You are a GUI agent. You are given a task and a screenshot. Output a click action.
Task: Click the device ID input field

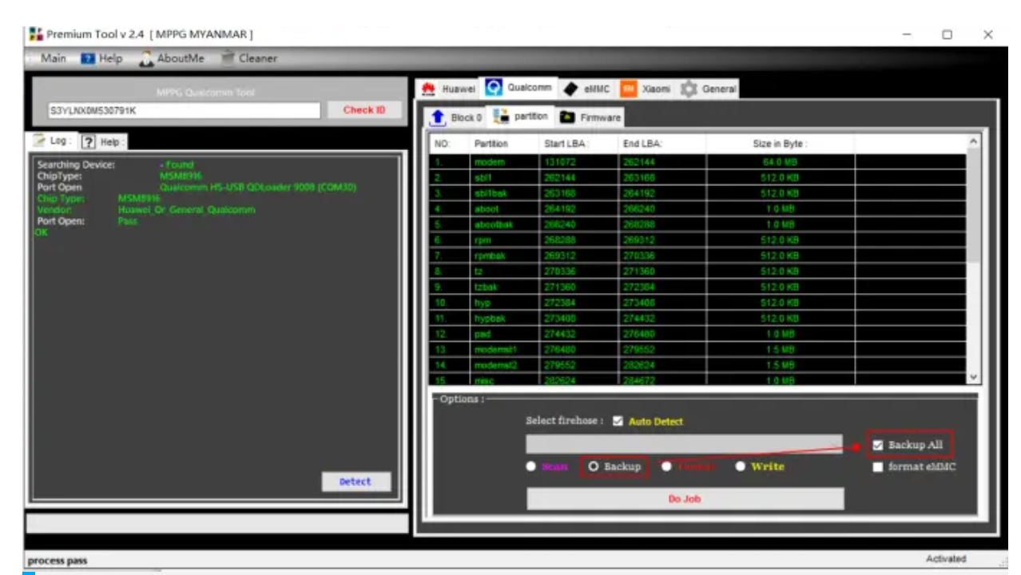[184, 111]
